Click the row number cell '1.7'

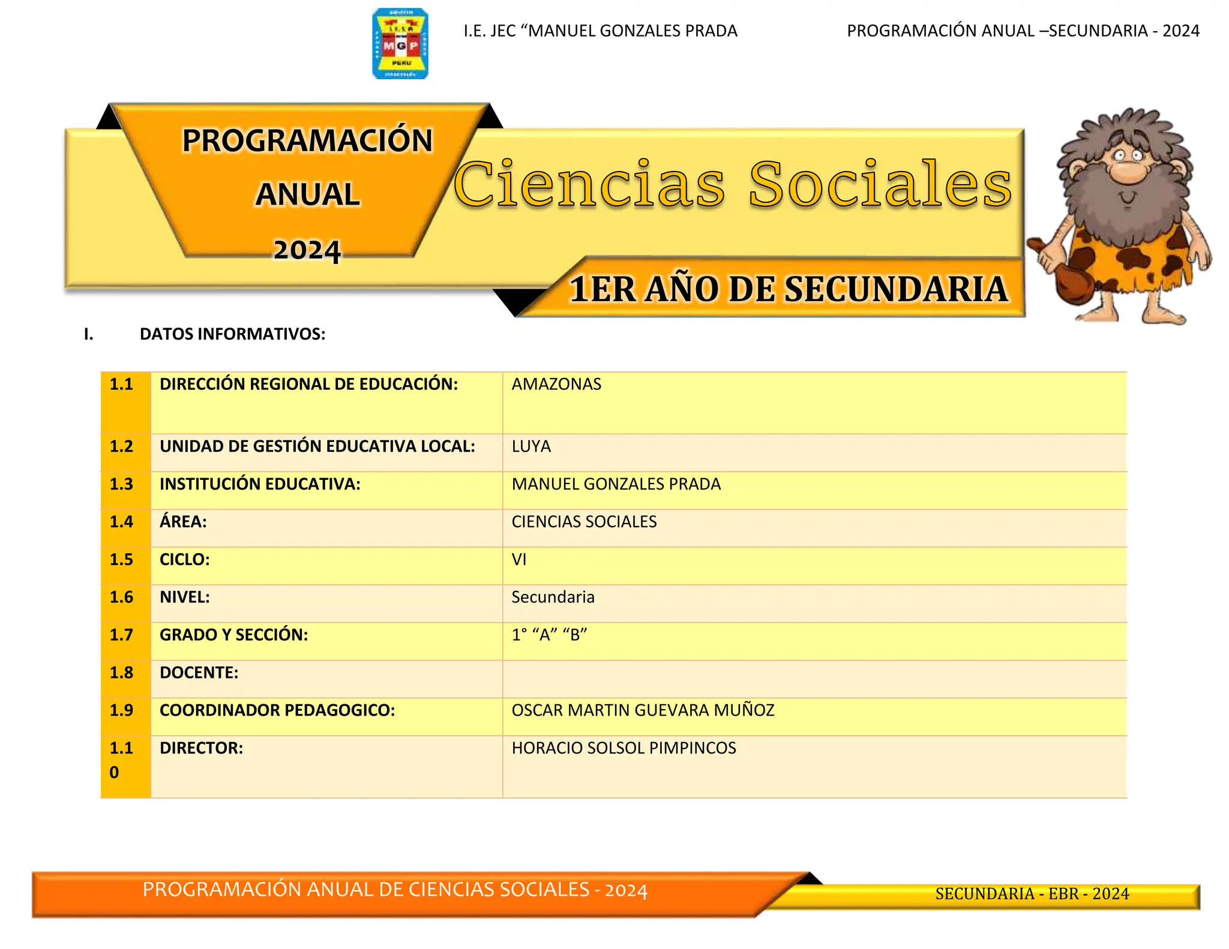click(125, 642)
